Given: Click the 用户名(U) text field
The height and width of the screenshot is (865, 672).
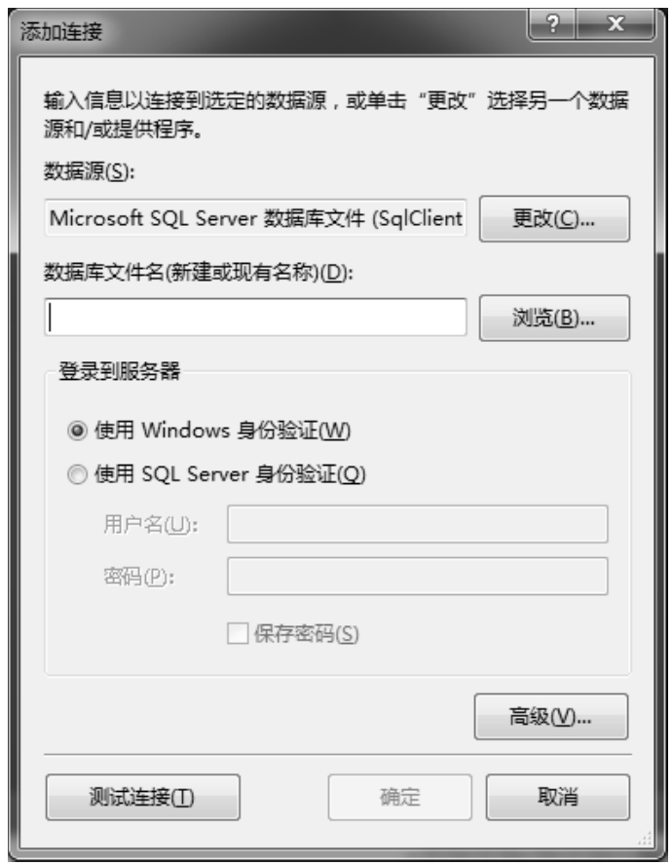Looking at the screenshot, I should click(x=418, y=524).
